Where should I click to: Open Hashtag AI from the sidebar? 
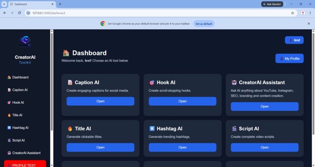18,128
